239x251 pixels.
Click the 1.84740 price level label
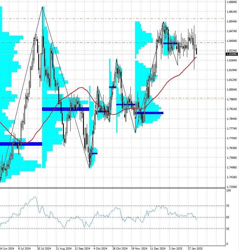point(232,31)
